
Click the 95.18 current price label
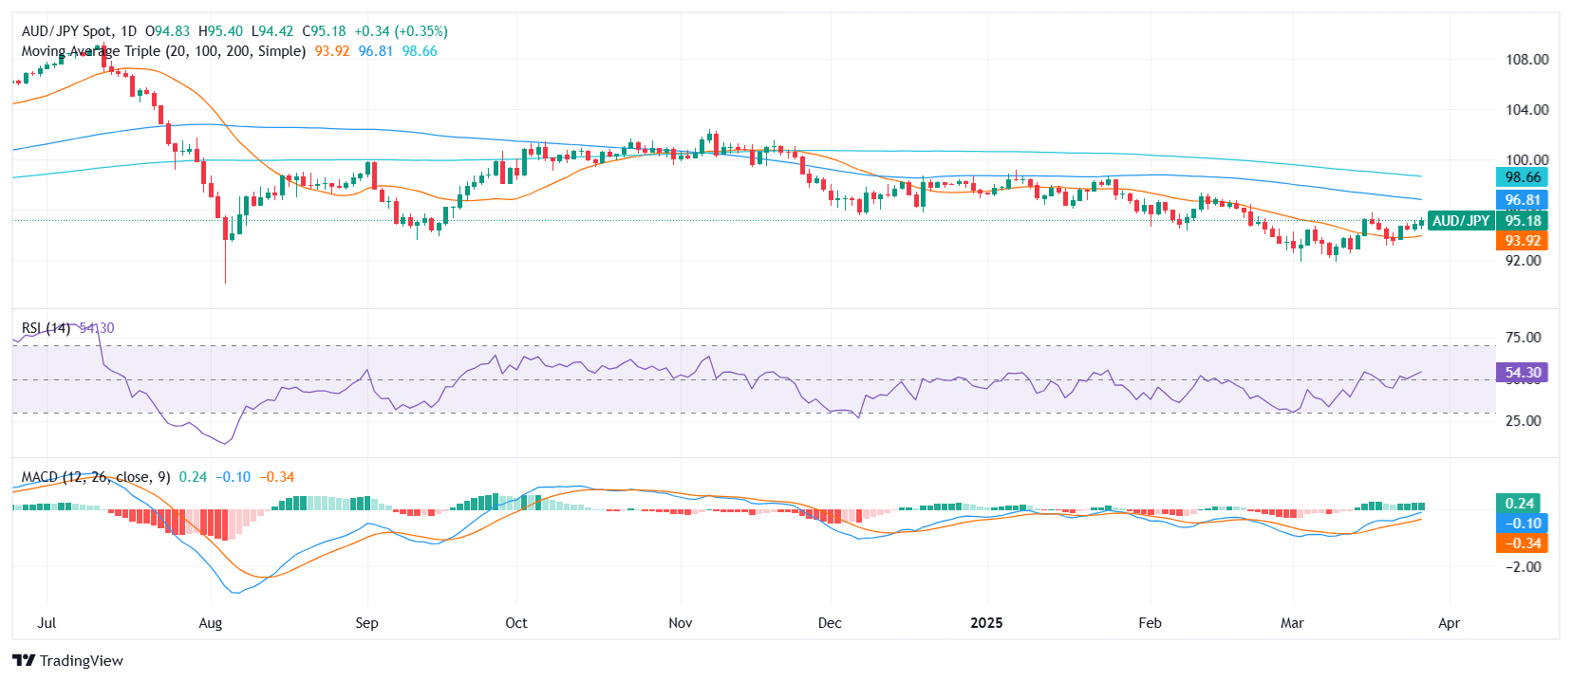coord(1522,221)
